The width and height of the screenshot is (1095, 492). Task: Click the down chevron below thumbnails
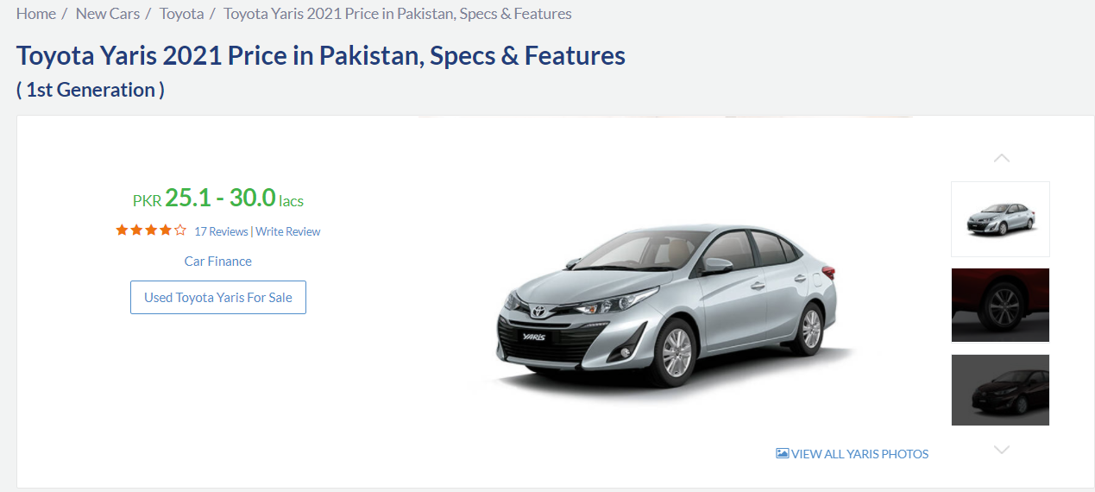[1001, 450]
